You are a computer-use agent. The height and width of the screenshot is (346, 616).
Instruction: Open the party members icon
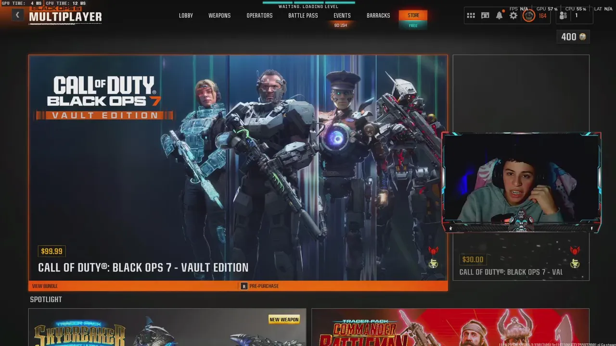(563, 15)
